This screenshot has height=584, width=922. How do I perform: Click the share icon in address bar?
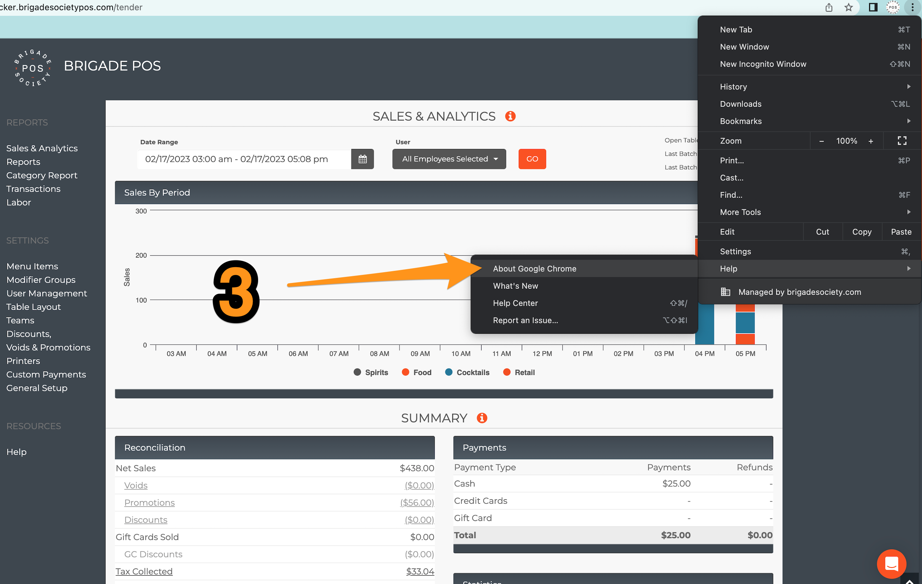pos(829,7)
